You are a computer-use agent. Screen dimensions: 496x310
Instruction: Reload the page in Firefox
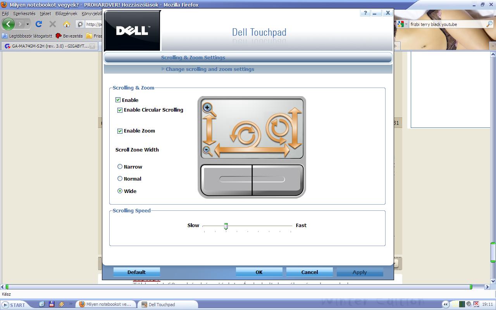tap(39, 24)
